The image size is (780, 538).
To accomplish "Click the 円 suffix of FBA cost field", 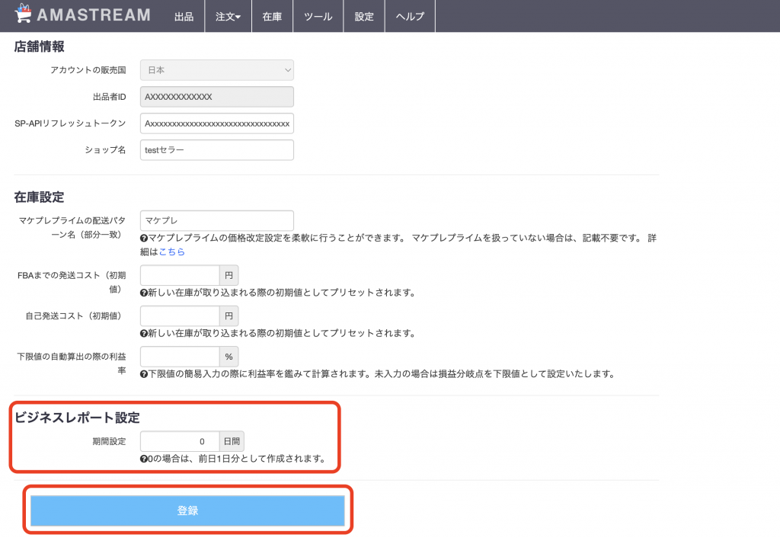I will [229, 275].
